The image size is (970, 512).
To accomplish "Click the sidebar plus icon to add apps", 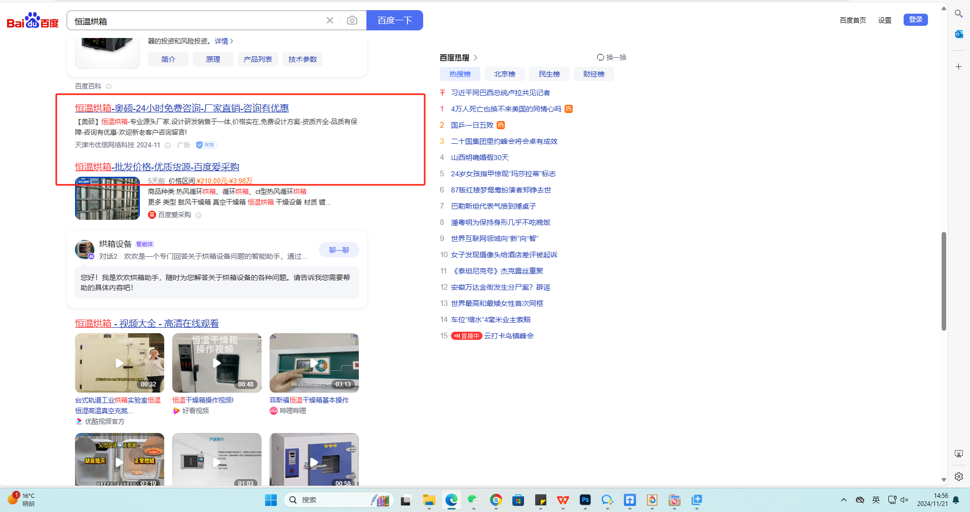I will click(x=958, y=66).
